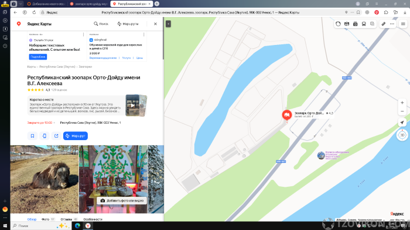Toggle the public transport bus layer
This screenshot has height=230, width=410.
tap(364, 24)
